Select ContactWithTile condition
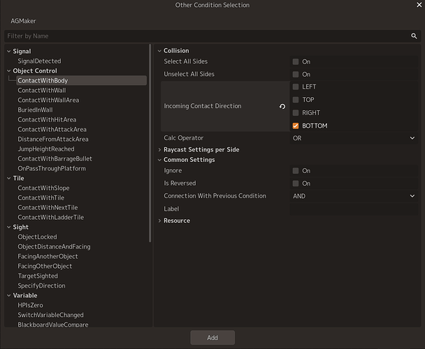Viewport: 425px width, 349px height. pos(41,198)
